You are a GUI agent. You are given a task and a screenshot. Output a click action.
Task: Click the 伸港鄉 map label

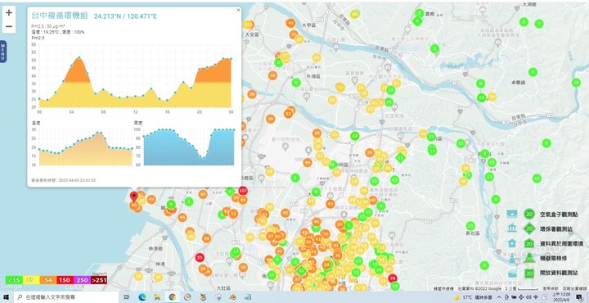point(155,249)
